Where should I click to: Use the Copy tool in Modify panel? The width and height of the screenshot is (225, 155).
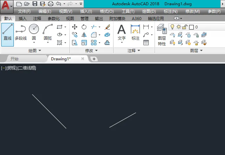point(75,35)
